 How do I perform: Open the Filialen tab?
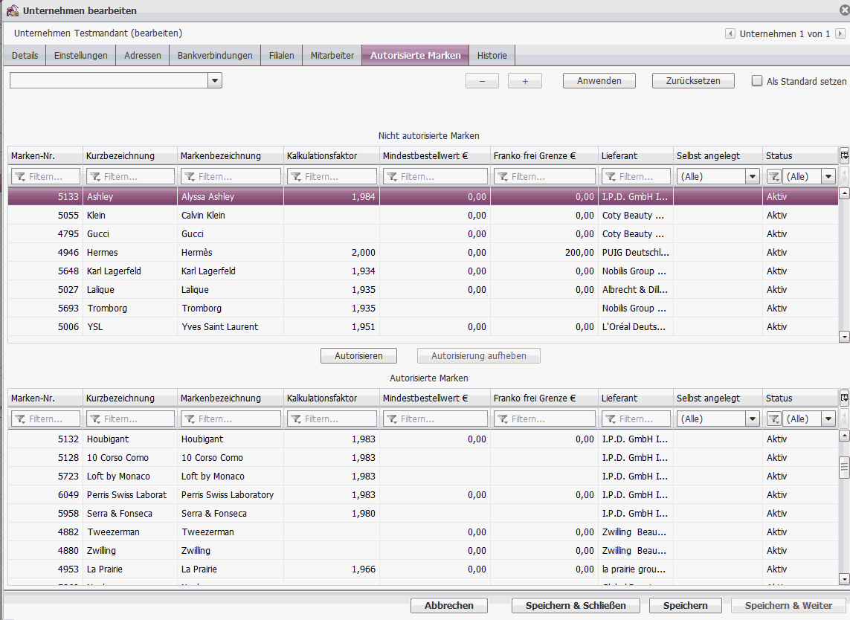[281, 55]
